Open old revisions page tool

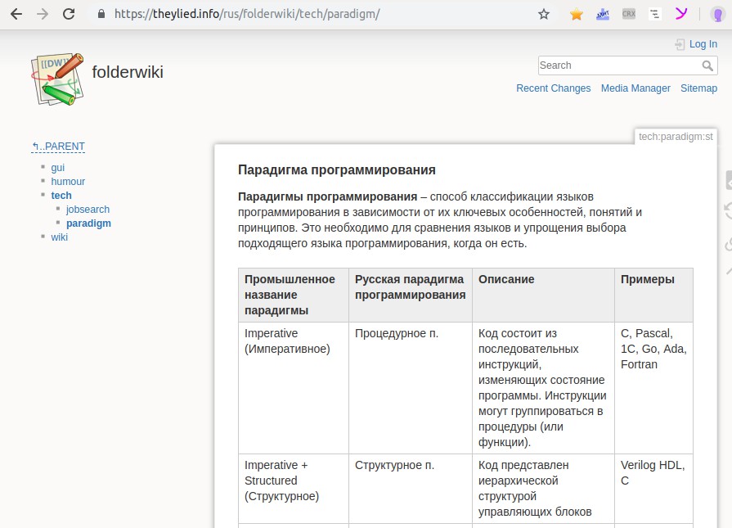[x=728, y=212]
